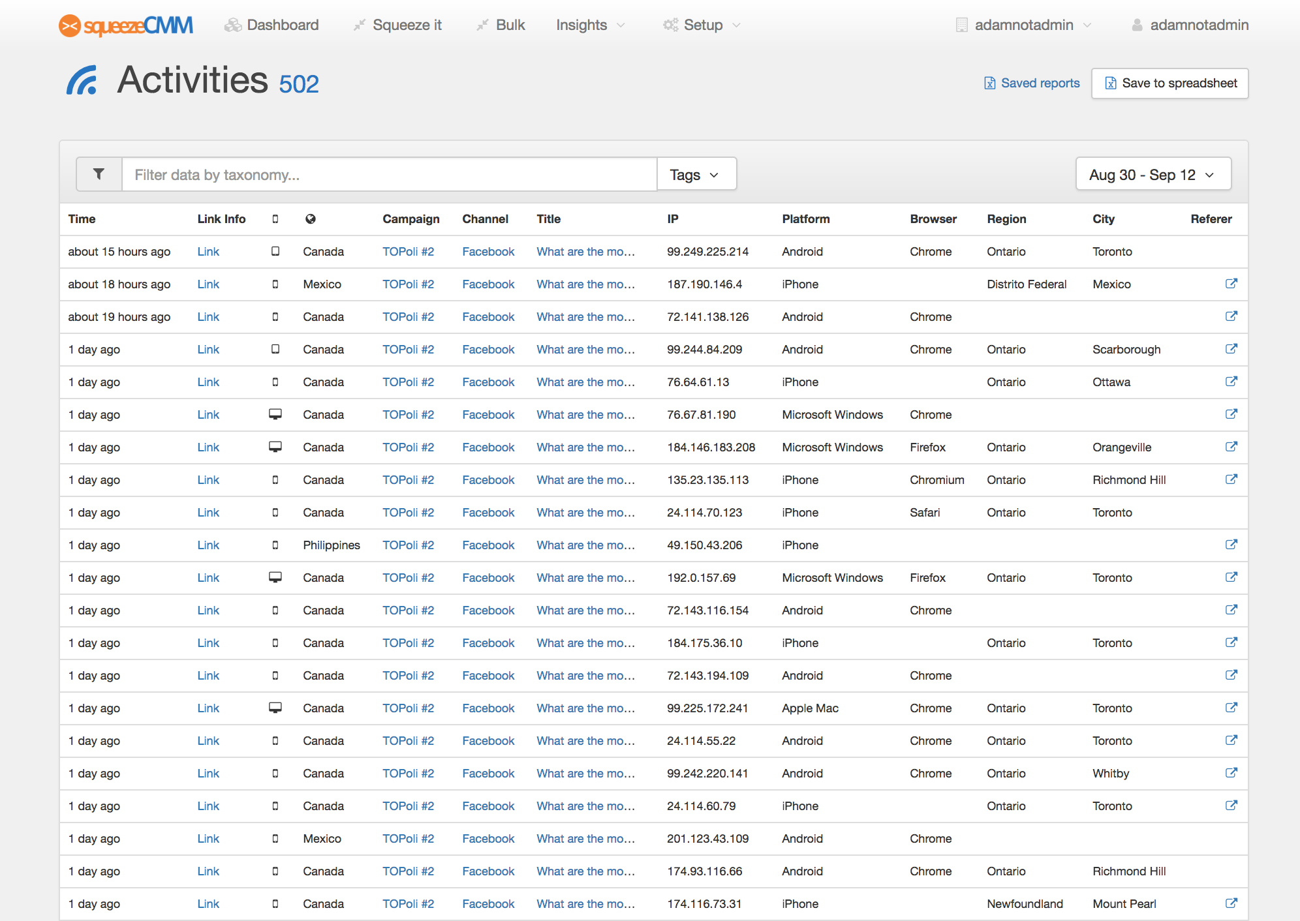Click the device column header icon
The width and height of the screenshot is (1300, 921).
click(x=275, y=219)
